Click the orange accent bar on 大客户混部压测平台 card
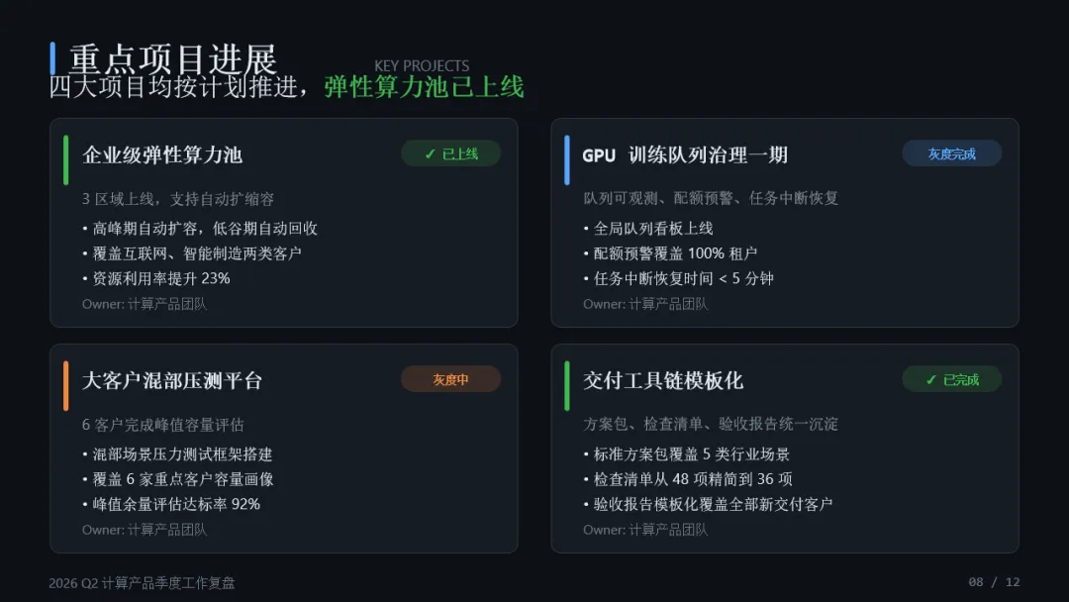Viewport: 1069px width, 602px height. [66, 386]
